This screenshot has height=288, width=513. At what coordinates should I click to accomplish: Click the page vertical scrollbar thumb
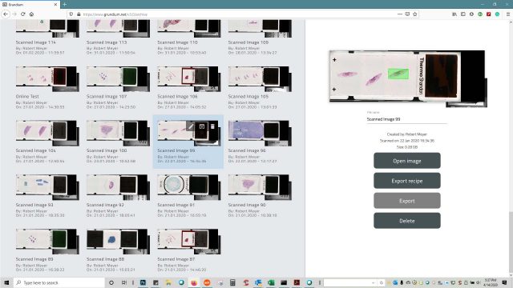[511, 243]
